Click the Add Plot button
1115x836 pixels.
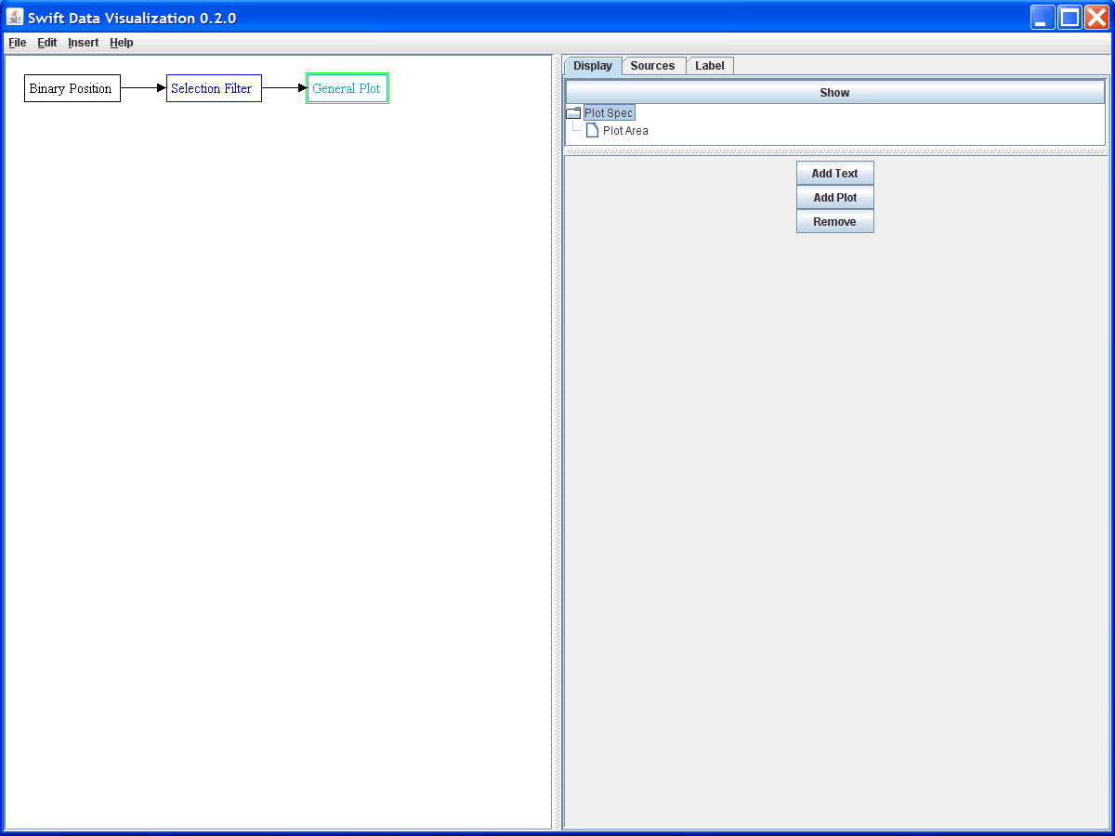tap(835, 198)
